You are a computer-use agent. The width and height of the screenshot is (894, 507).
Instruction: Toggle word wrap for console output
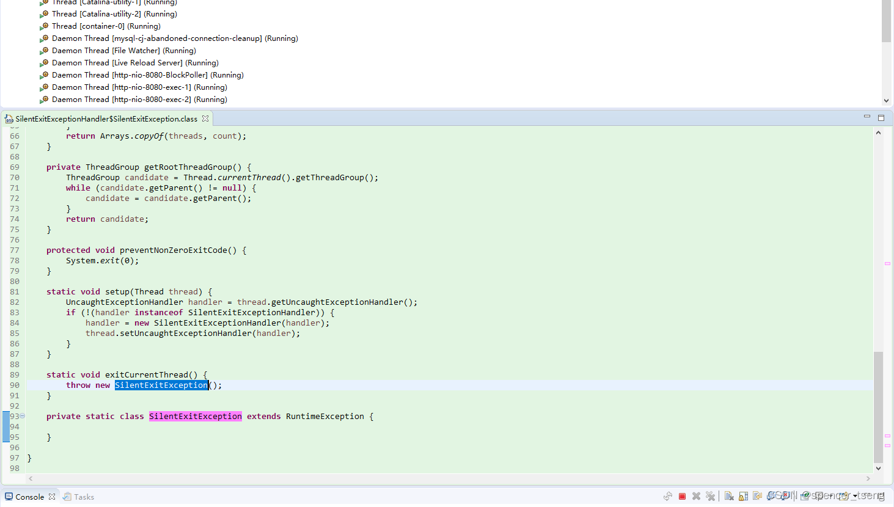tap(757, 495)
